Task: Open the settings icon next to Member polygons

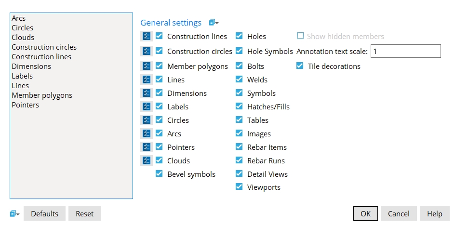Action: [x=147, y=66]
